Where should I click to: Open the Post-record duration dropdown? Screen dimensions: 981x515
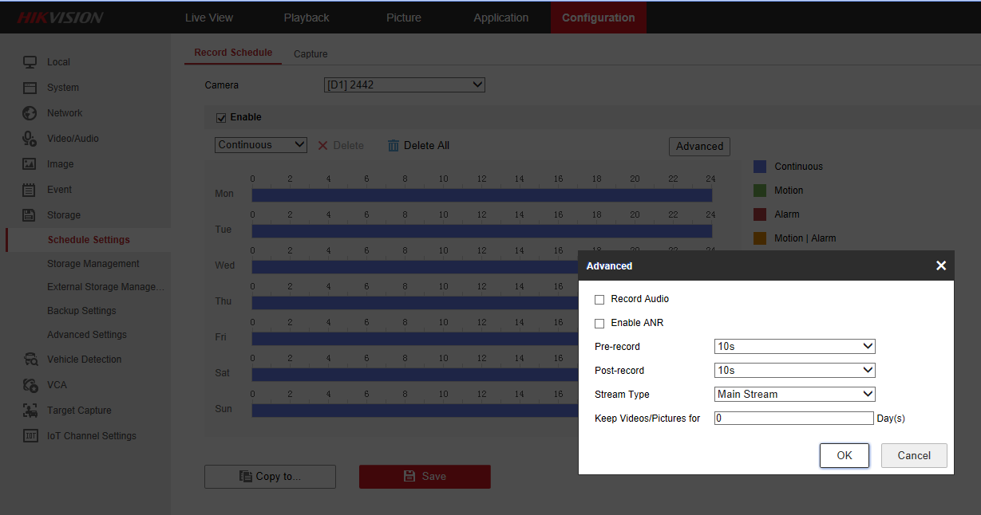click(x=794, y=371)
